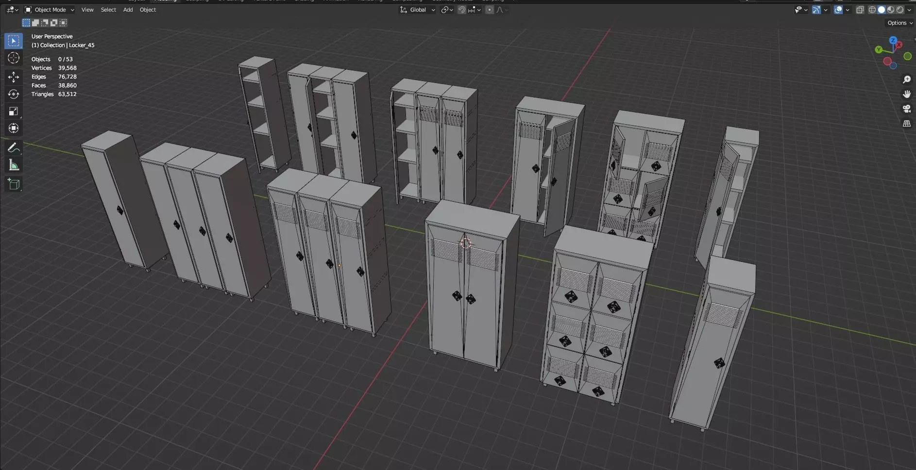
Task: Select the Annotate pencil tool
Action: (14, 148)
